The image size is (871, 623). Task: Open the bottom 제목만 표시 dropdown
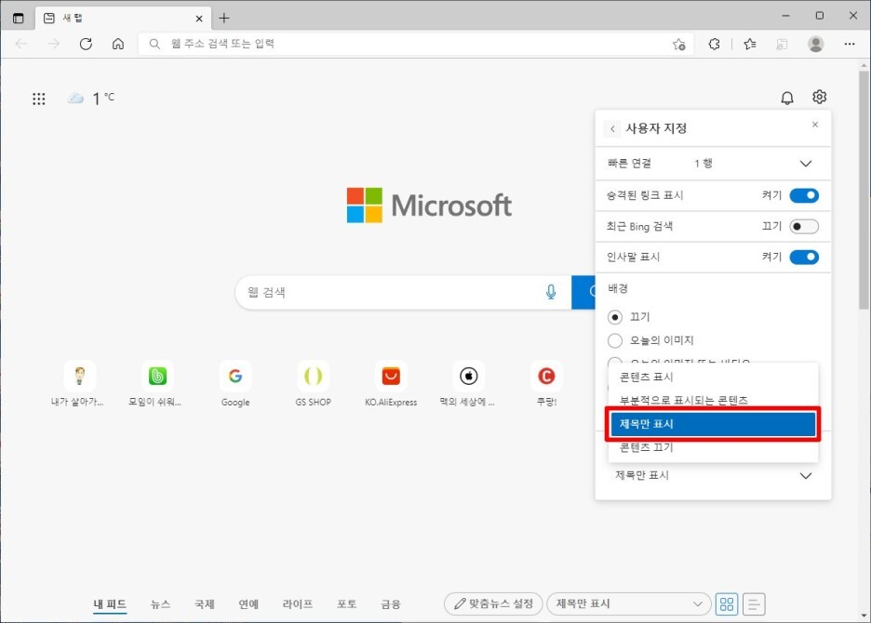[x=629, y=604]
